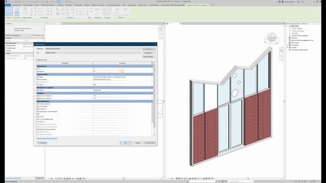Click the Расположение value cell
The height and width of the screenshot is (183, 326).
coord(122,79)
